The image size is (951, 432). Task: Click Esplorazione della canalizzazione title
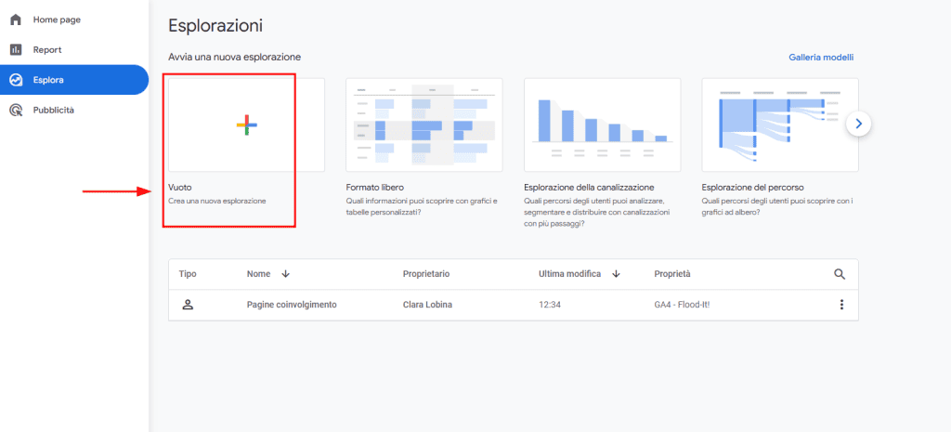pos(589,188)
